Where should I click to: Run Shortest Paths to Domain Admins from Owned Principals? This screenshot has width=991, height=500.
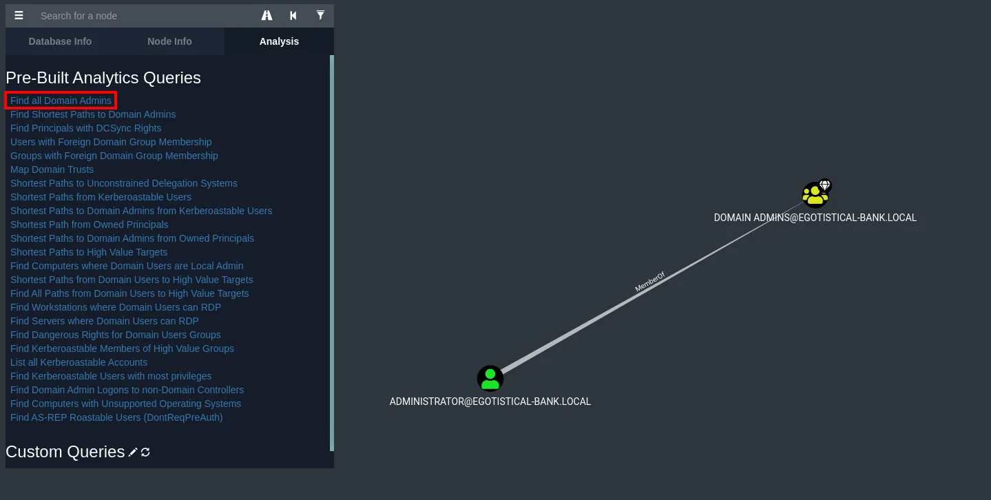point(132,238)
